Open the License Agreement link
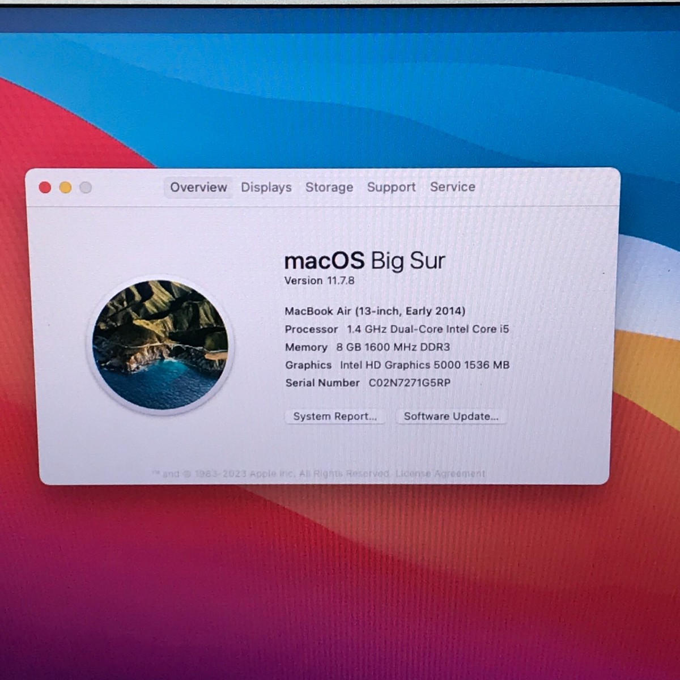The height and width of the screenshot is (680, 680). coord(440,473)
